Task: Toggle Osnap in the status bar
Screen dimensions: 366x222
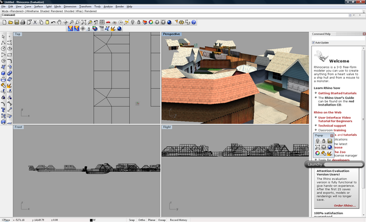Action: (162, 220)
